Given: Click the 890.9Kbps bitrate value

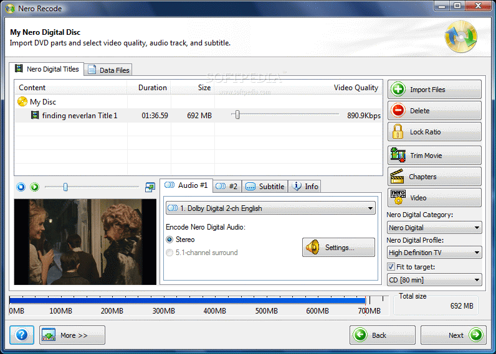Looking at the screenshot, I should pos(364,116).
